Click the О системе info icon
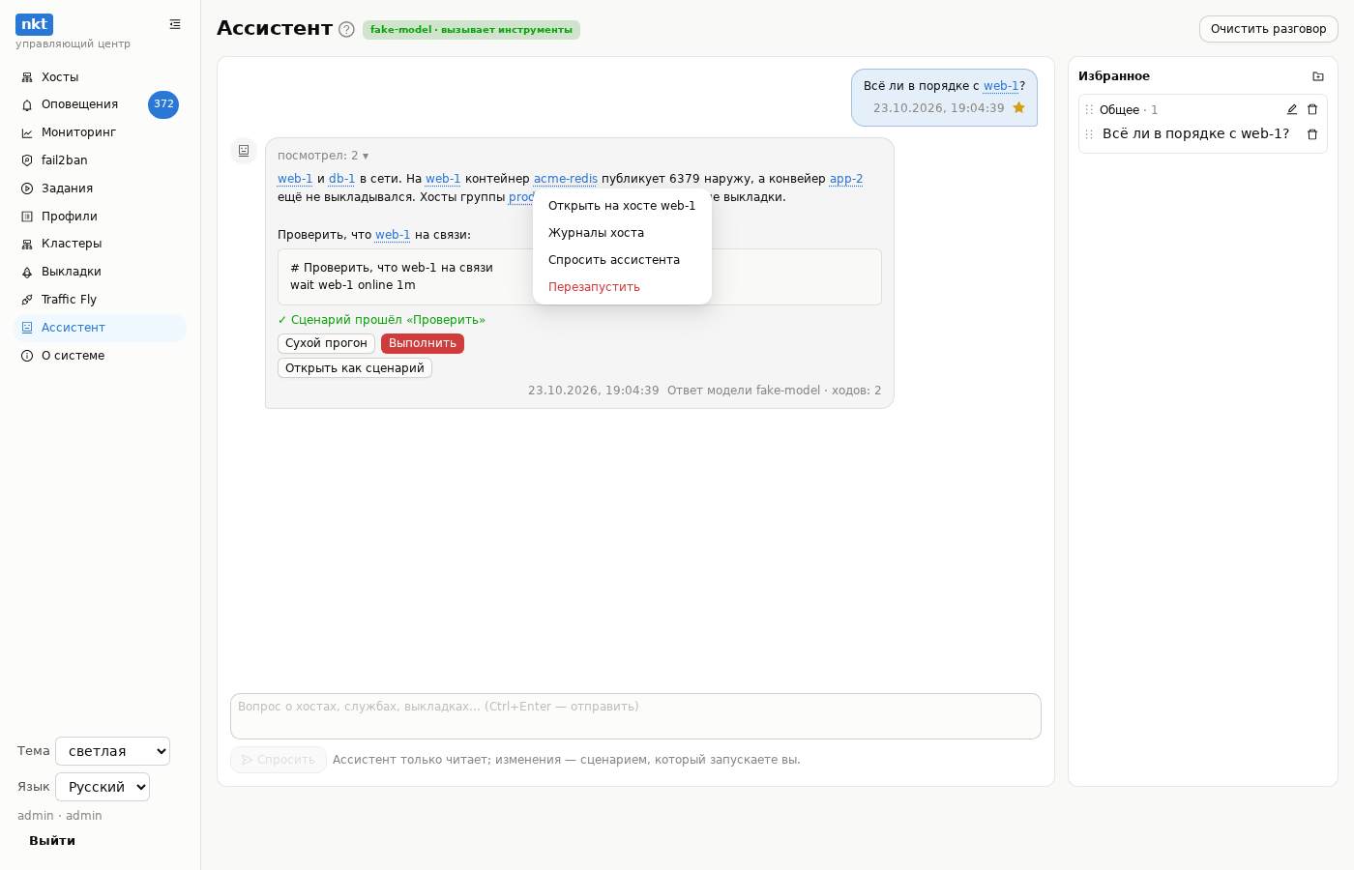1354x870 pixels. [x=27, y=356]
